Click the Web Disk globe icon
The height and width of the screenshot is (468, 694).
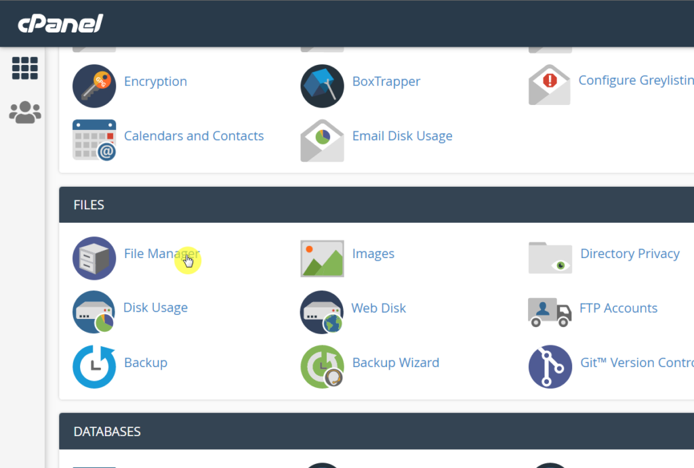(x=322, y=312)
